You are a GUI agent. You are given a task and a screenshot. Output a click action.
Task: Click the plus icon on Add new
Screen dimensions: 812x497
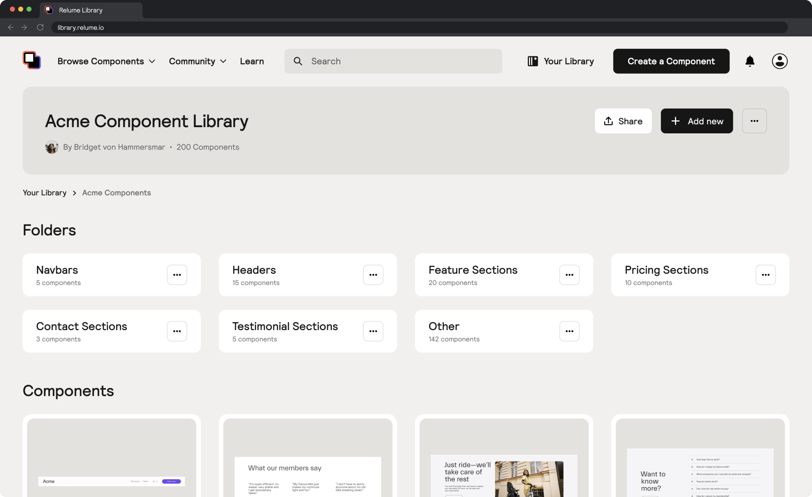[675, 121]
